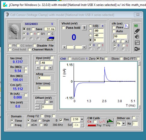146x140 pixels.
Task: Open the Dither Rs dropdown
Action: (124, 123)
